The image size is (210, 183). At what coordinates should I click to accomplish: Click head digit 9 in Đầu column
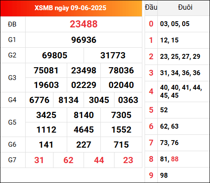point(151,175)
